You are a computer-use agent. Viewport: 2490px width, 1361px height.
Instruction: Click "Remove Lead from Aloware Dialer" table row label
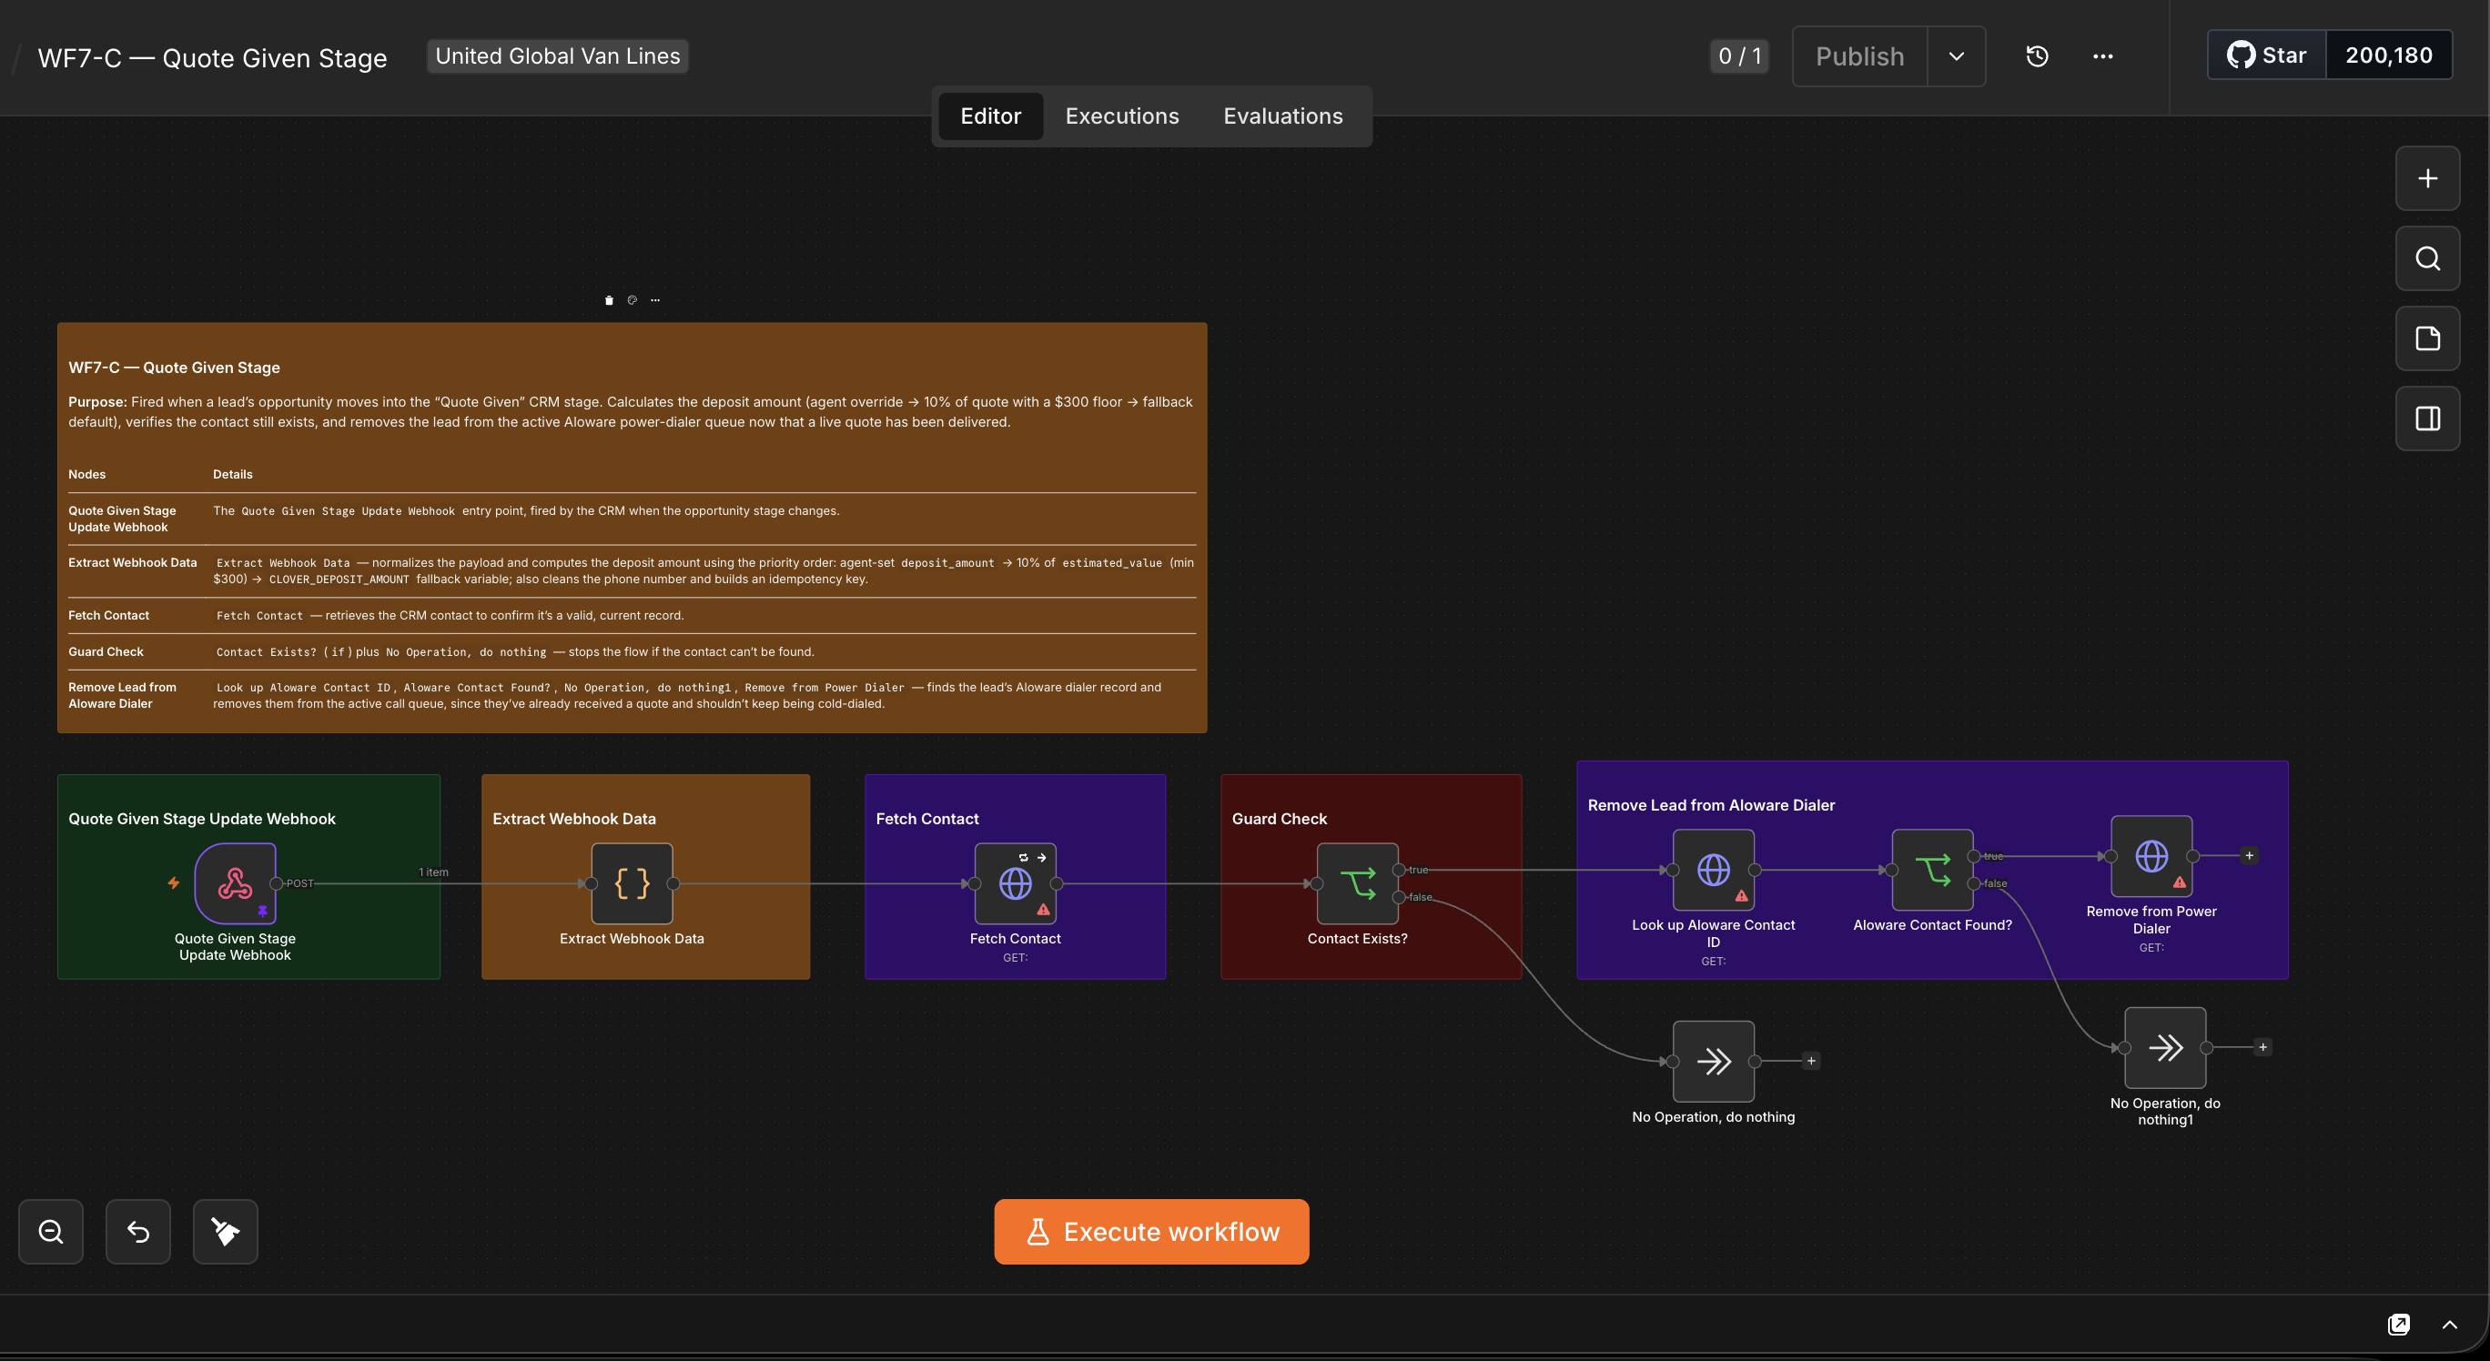click(x=123, y=695)
